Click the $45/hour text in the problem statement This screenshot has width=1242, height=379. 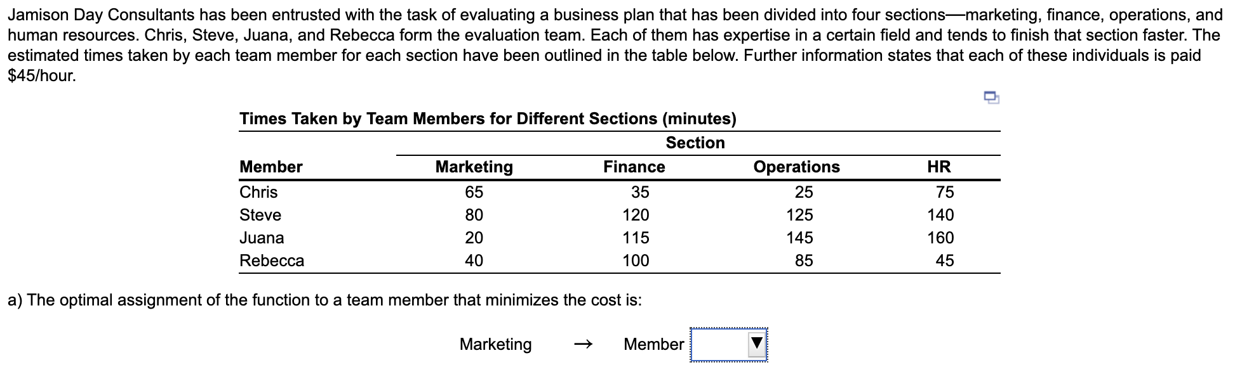[x=40, y=74]
